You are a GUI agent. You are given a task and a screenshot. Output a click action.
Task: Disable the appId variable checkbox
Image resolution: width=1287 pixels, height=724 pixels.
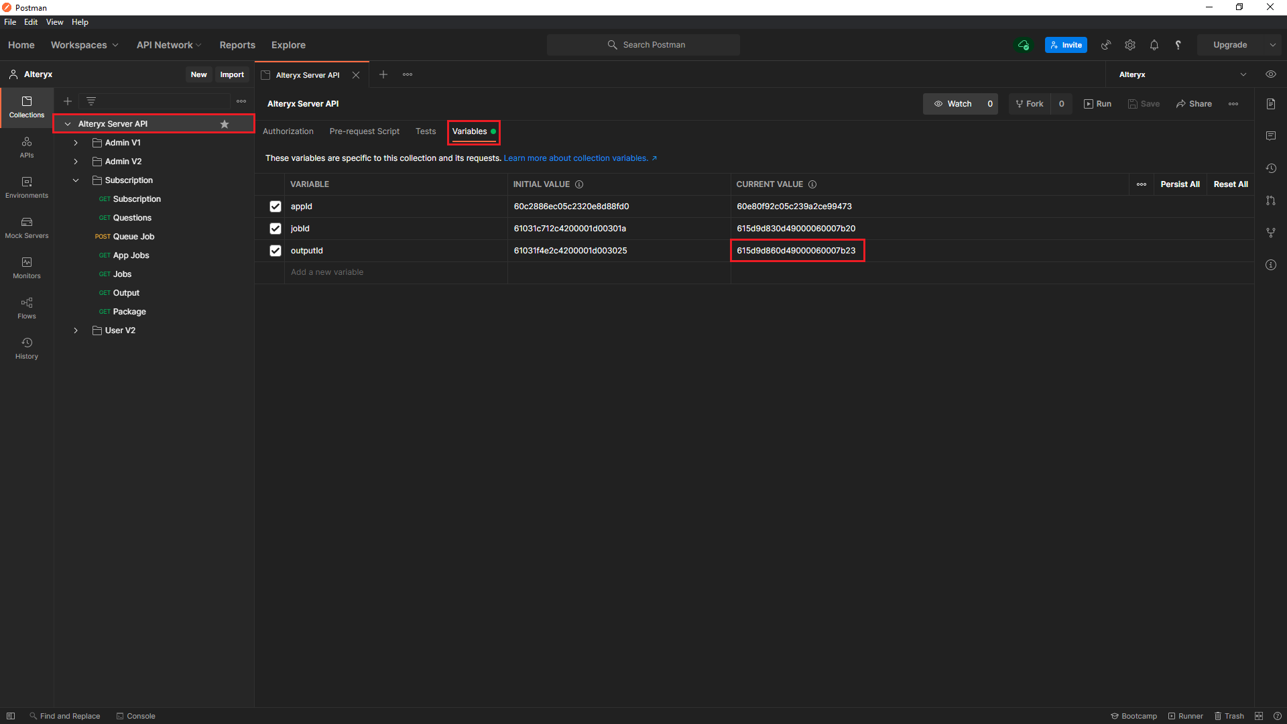coord(275,206)
